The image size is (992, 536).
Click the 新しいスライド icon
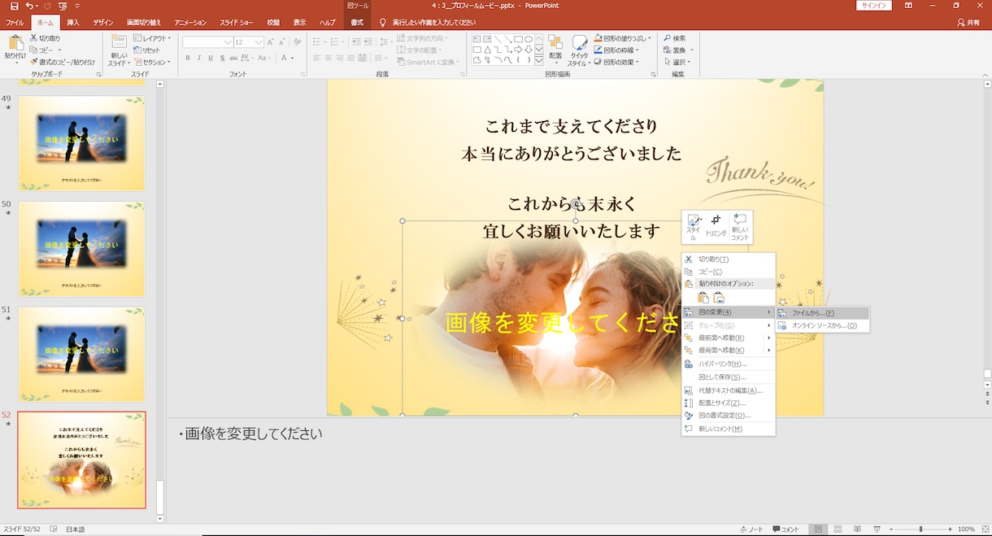point(119,50)
